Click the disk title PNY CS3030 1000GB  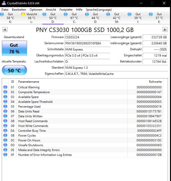(x=85, y=30)
